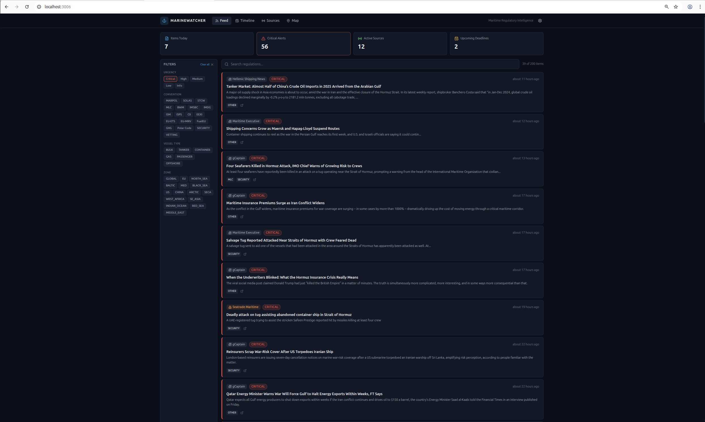This screenshot has height=422, width=705.
Task: Click the lock icon beside Seatrade Maritime
Action: [229, 307]
